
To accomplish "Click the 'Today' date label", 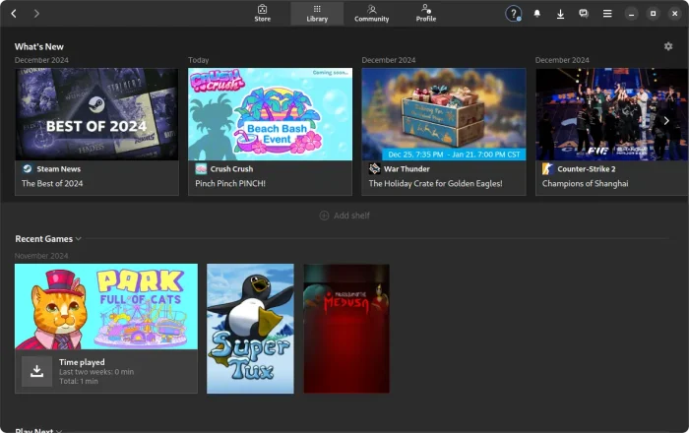I will click(x=199, y=60).
